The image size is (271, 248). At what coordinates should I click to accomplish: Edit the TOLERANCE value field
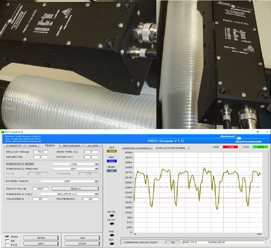[x=40, y=199]
